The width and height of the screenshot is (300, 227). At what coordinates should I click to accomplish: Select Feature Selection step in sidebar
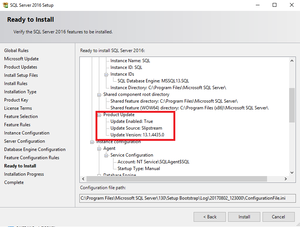(21, 116)
